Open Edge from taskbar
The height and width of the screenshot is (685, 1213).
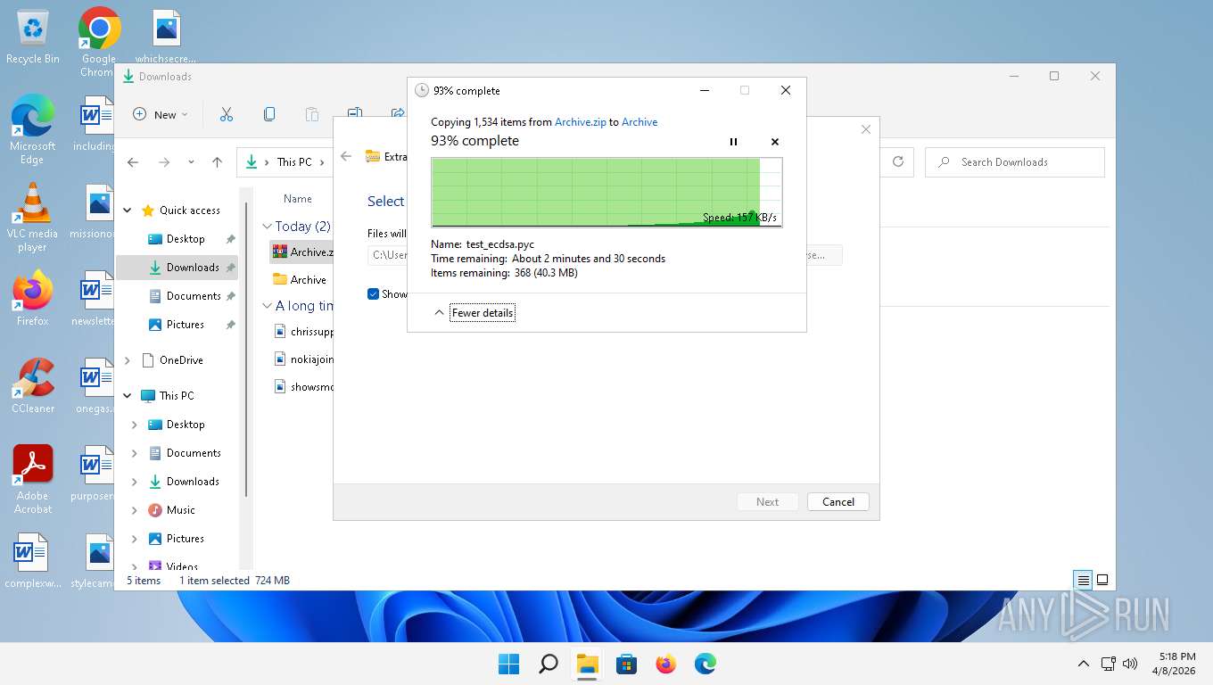706,664
